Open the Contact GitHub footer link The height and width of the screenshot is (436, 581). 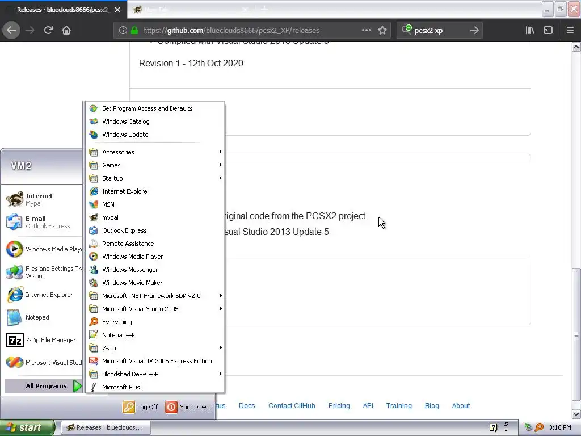tap(292, 405)
